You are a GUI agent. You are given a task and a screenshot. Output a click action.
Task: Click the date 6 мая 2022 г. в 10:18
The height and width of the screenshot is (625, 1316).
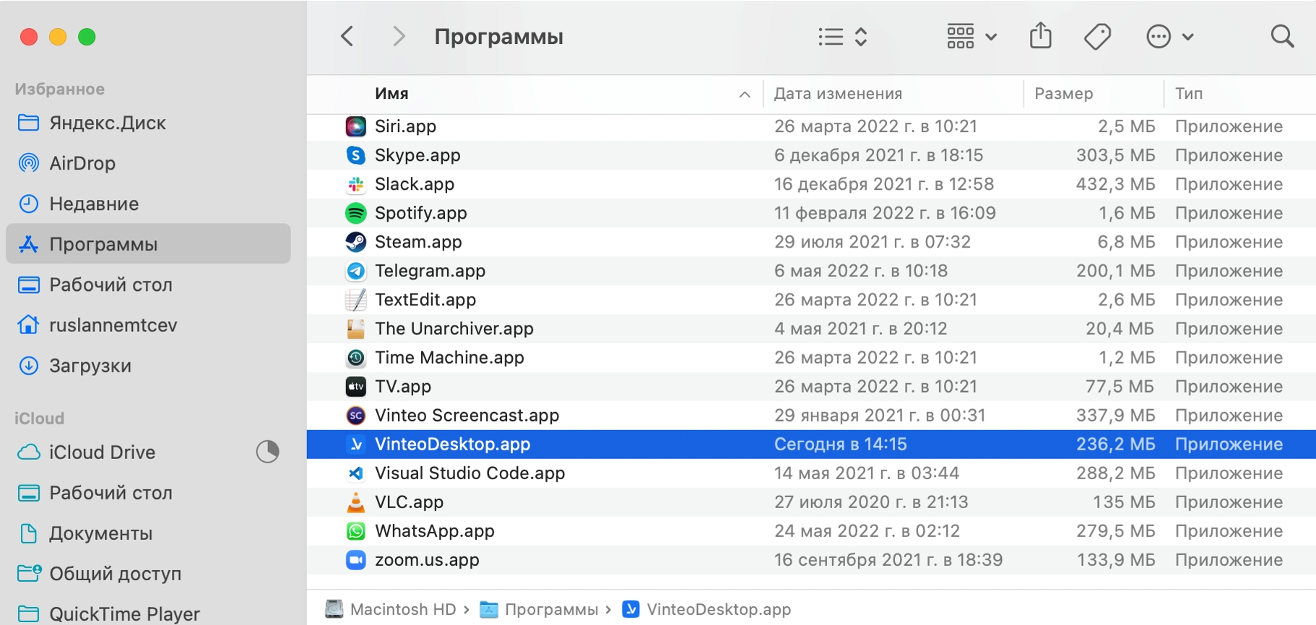(860, 271)
